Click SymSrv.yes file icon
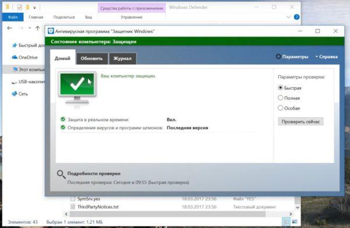350x228 pixels. coord(73,198)
